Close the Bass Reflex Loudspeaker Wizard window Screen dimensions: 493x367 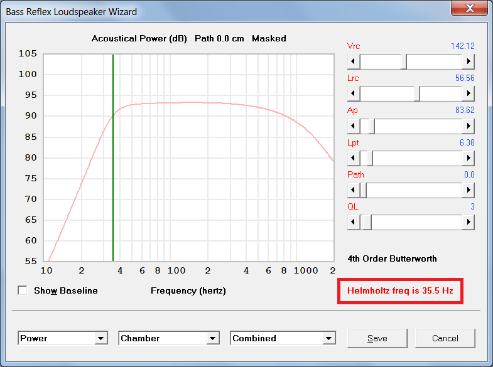469,8
